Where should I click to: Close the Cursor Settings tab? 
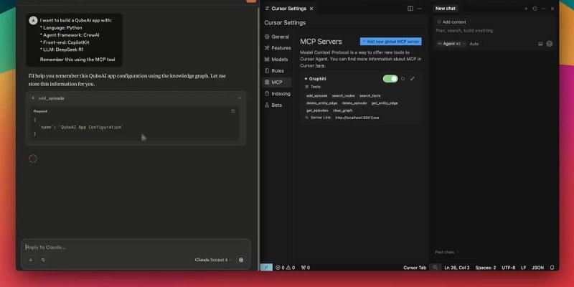pos(312,9)
